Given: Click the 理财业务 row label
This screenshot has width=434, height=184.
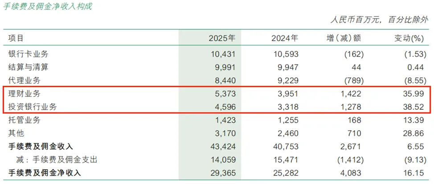Looking at the screenshot, I should tap(25, 94).
